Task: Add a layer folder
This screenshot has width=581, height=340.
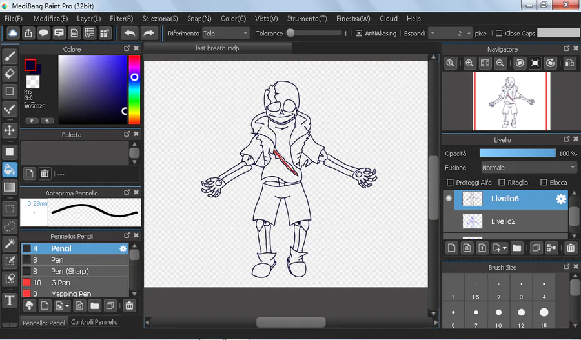Action: 517,248
